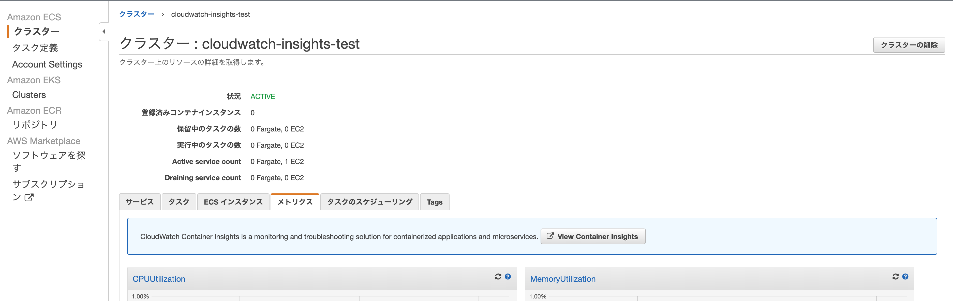
Task: Refresh the MemoryUtilization chart
Action: point(895,277)
